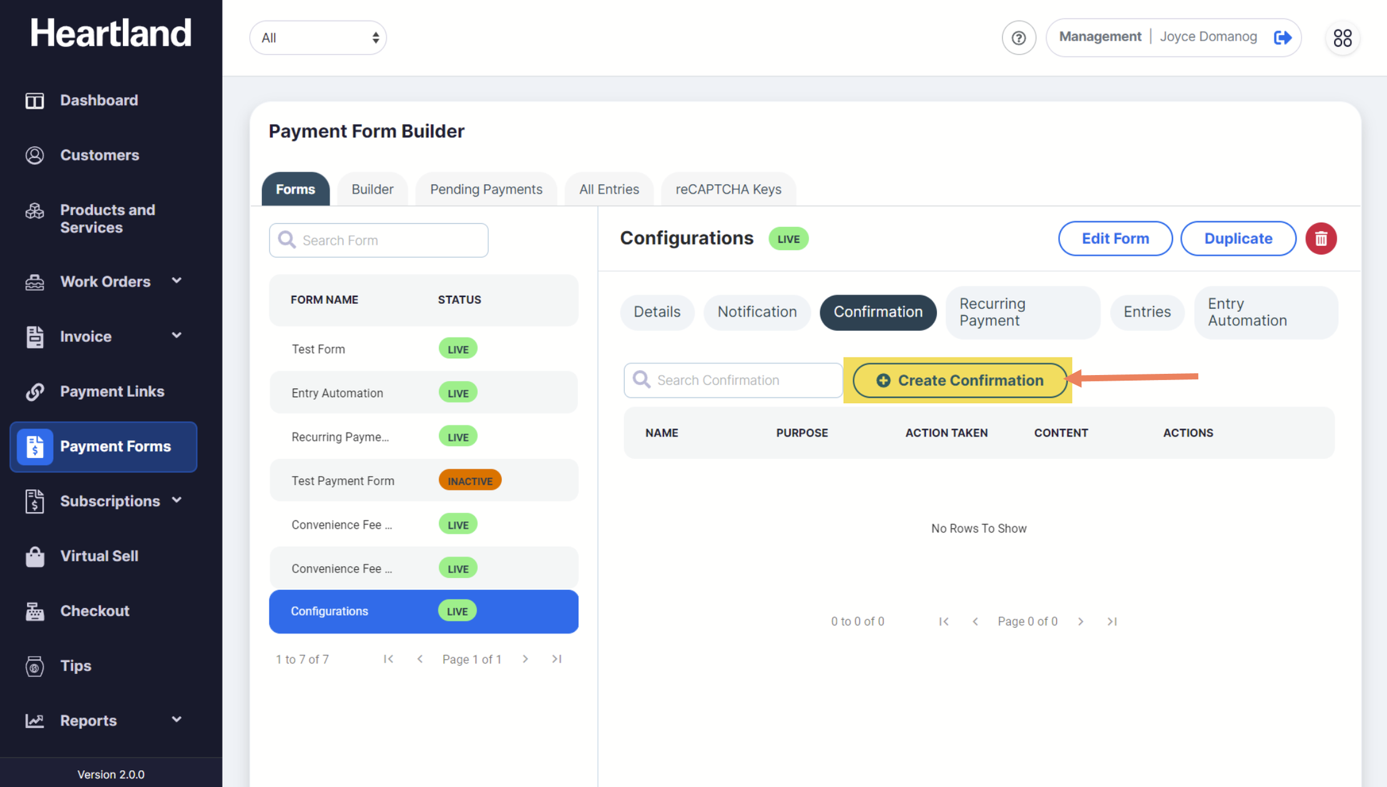
Task: Open the Notification configuration tab
Action: click(757, 312)
